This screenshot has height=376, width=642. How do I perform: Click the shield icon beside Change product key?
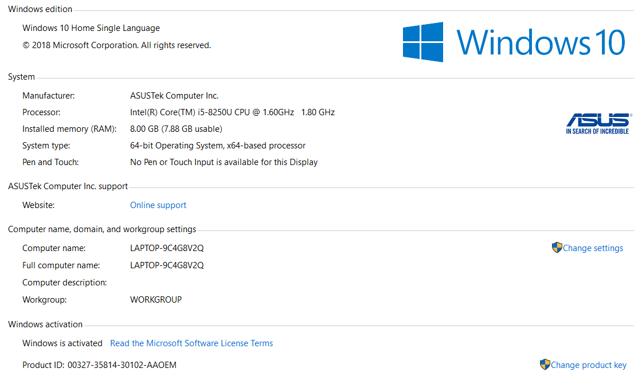545,364
